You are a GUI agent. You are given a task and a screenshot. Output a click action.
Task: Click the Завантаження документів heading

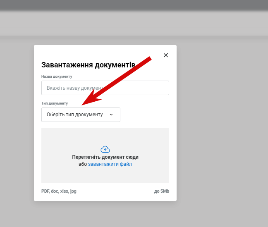(89, 65)
